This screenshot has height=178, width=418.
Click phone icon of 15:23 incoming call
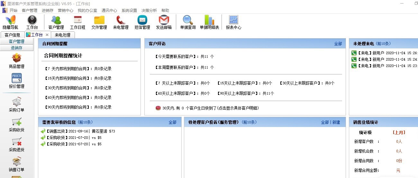coord(354,66)
